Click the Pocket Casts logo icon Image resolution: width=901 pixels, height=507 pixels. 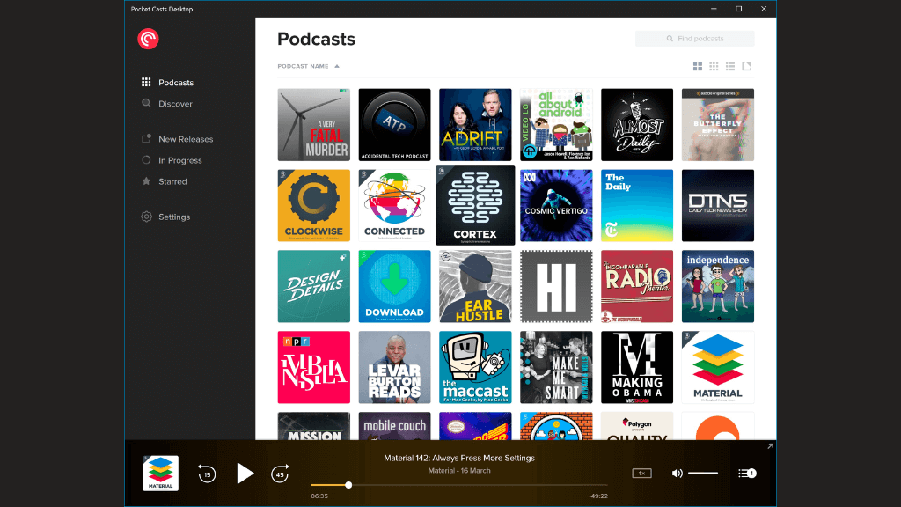coord(148,39)
